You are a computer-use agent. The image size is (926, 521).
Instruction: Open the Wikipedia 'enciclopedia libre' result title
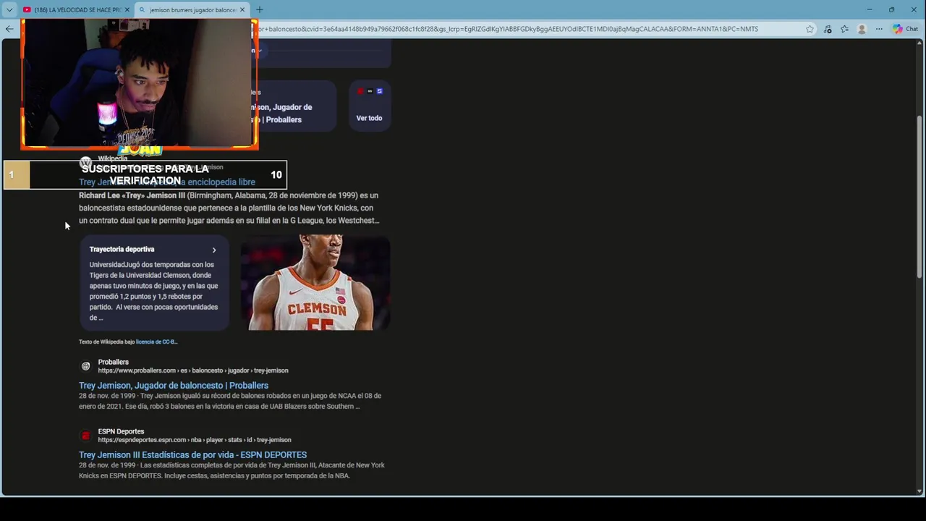point(167,182)
